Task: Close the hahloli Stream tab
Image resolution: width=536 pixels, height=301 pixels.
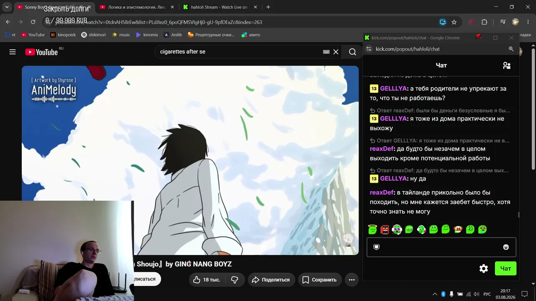Action: [255, 7]
